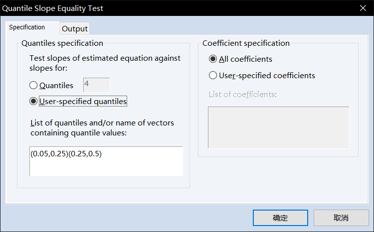Choose the User-specified quantiles option
Viewport: 374px width, 232px height.
click(34, 102)
